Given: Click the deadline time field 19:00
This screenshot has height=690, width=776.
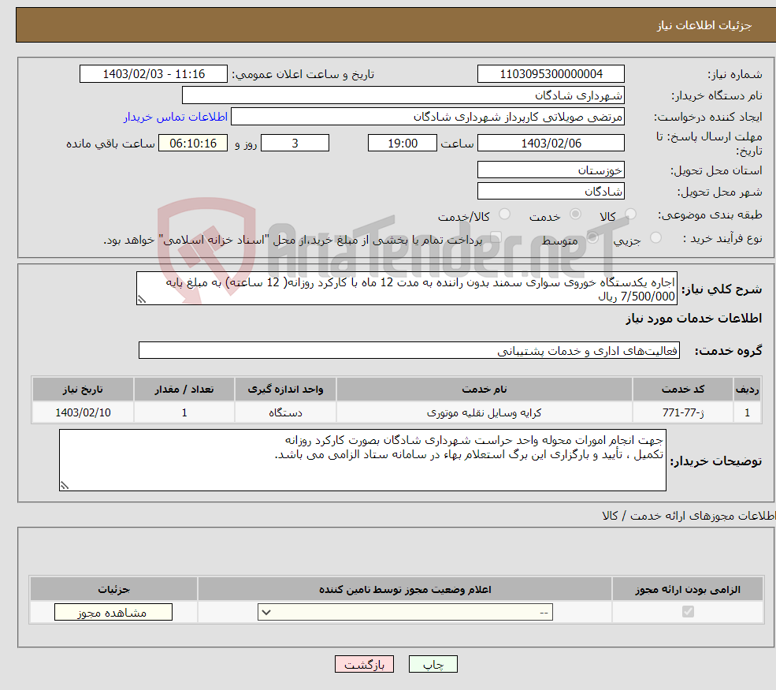Looking at the screenshot, I should click(403, 144).
